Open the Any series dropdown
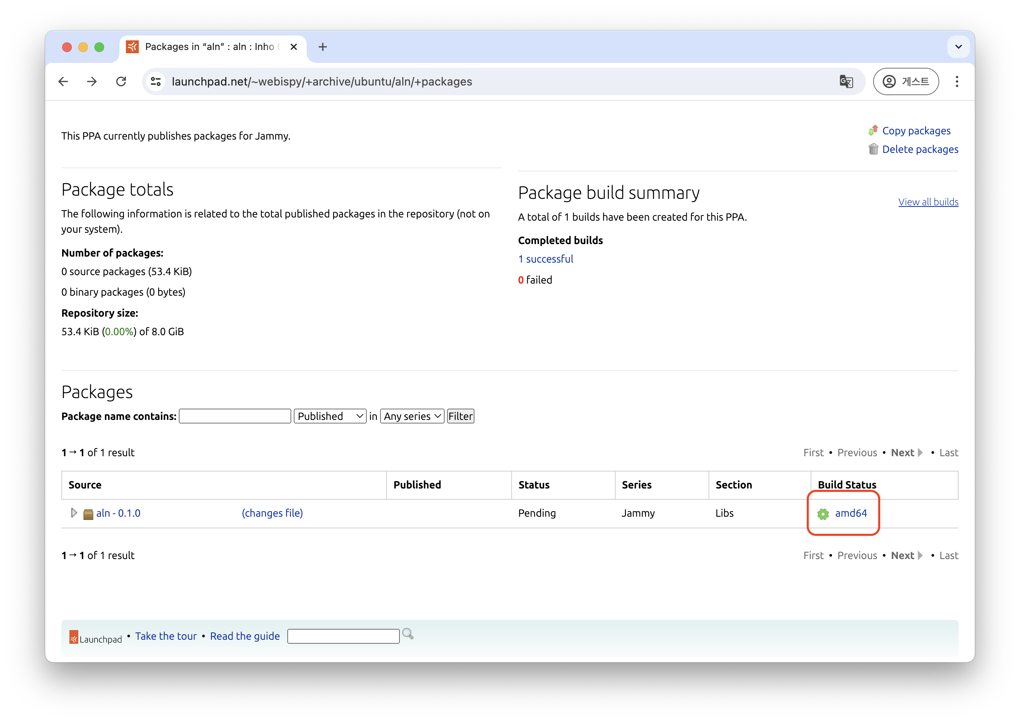Viewport: 1020px width, 722px height. (x=412, y=416)
